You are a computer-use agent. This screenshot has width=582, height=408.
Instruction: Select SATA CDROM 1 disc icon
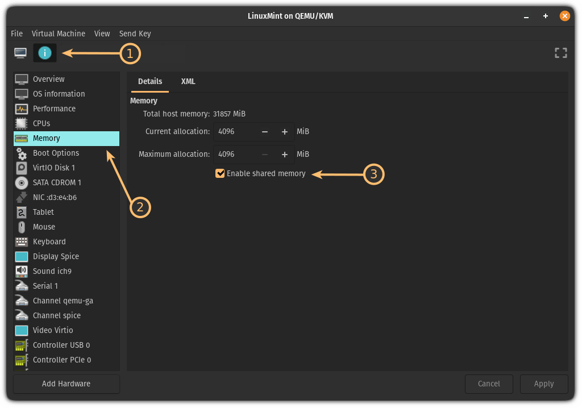click(22, 182)
